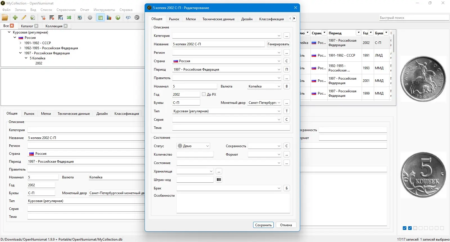Click the obverse coin image dated 1997
The image size is (450, 242).
point(423,79)
